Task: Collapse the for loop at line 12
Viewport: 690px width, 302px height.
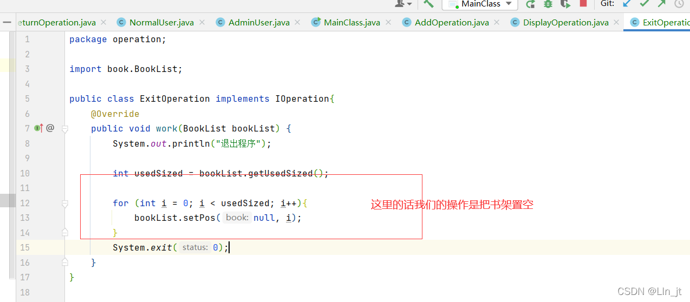Action: coord(65,203)
